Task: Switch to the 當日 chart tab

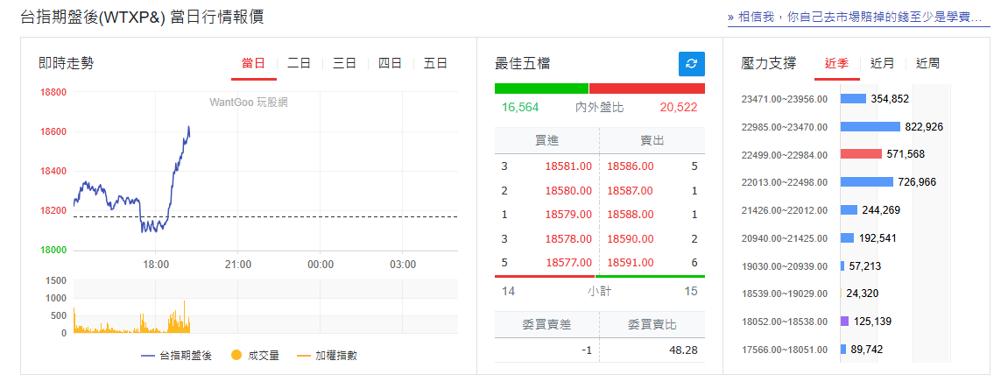Action: point(253,64)
